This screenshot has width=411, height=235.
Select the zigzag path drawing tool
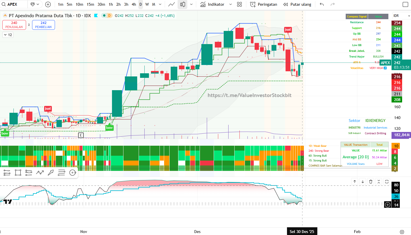pyautogui.click(x=40, y=172)
